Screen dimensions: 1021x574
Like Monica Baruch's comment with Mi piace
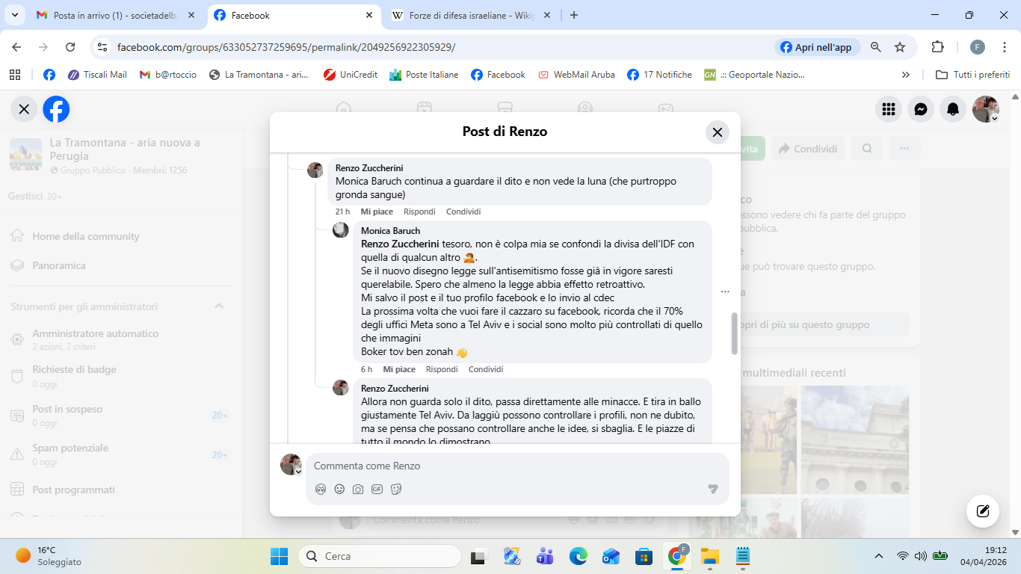click(x=399, y=369)
